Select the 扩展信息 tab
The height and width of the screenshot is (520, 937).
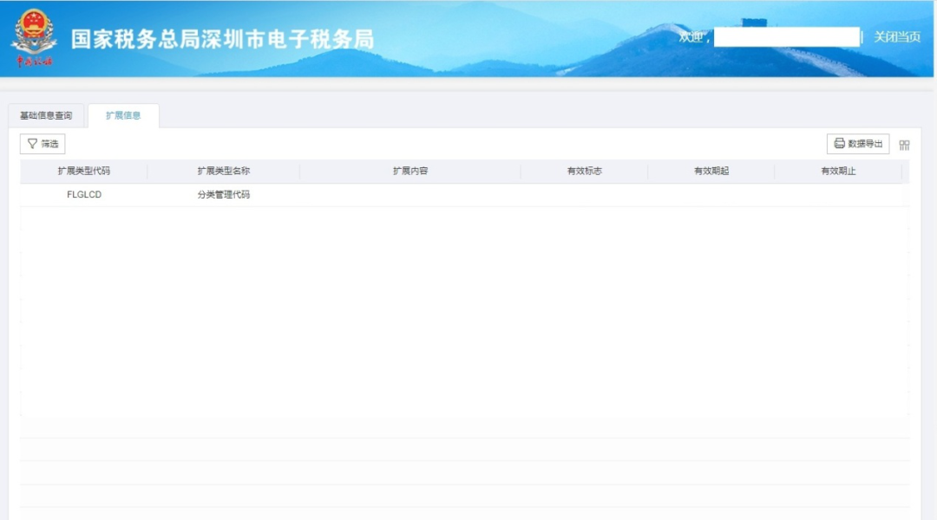point(123,115)
